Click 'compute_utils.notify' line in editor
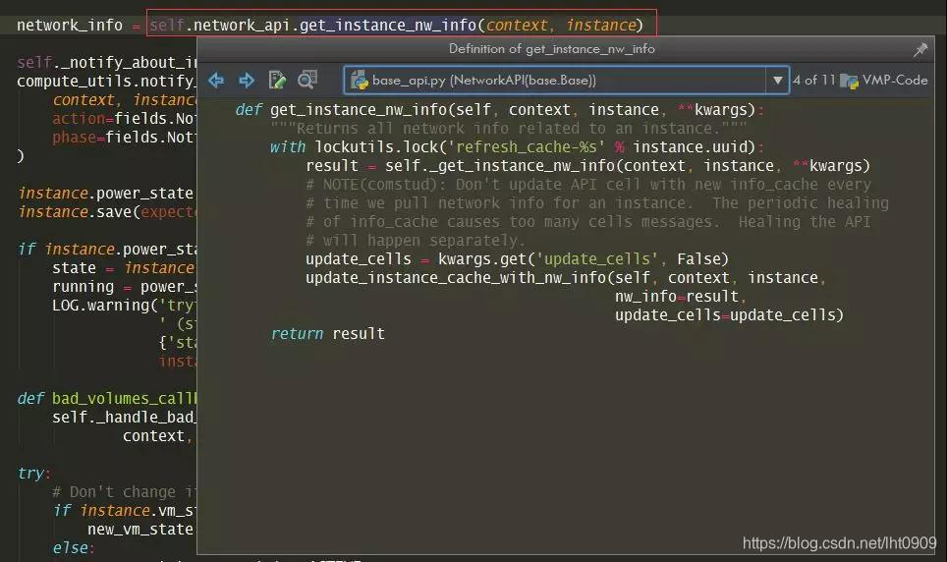Viewport: 947px width, 562px height. 106,81
